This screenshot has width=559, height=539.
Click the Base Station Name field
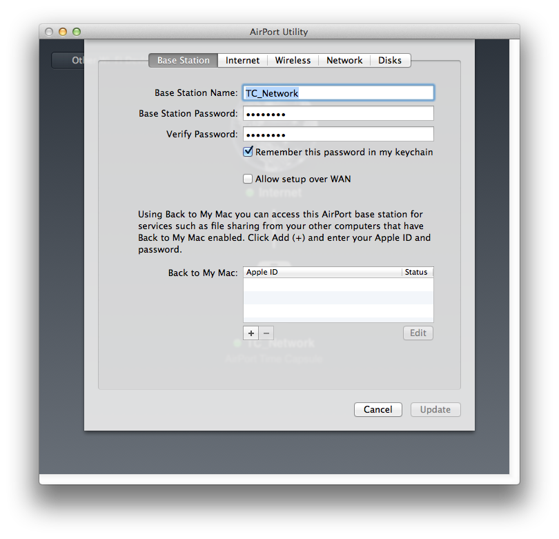[338, 93]
